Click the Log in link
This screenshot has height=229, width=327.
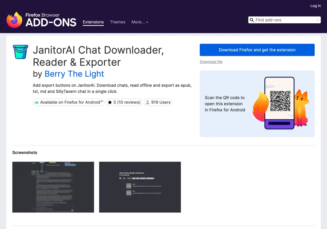tap(316, 6)
